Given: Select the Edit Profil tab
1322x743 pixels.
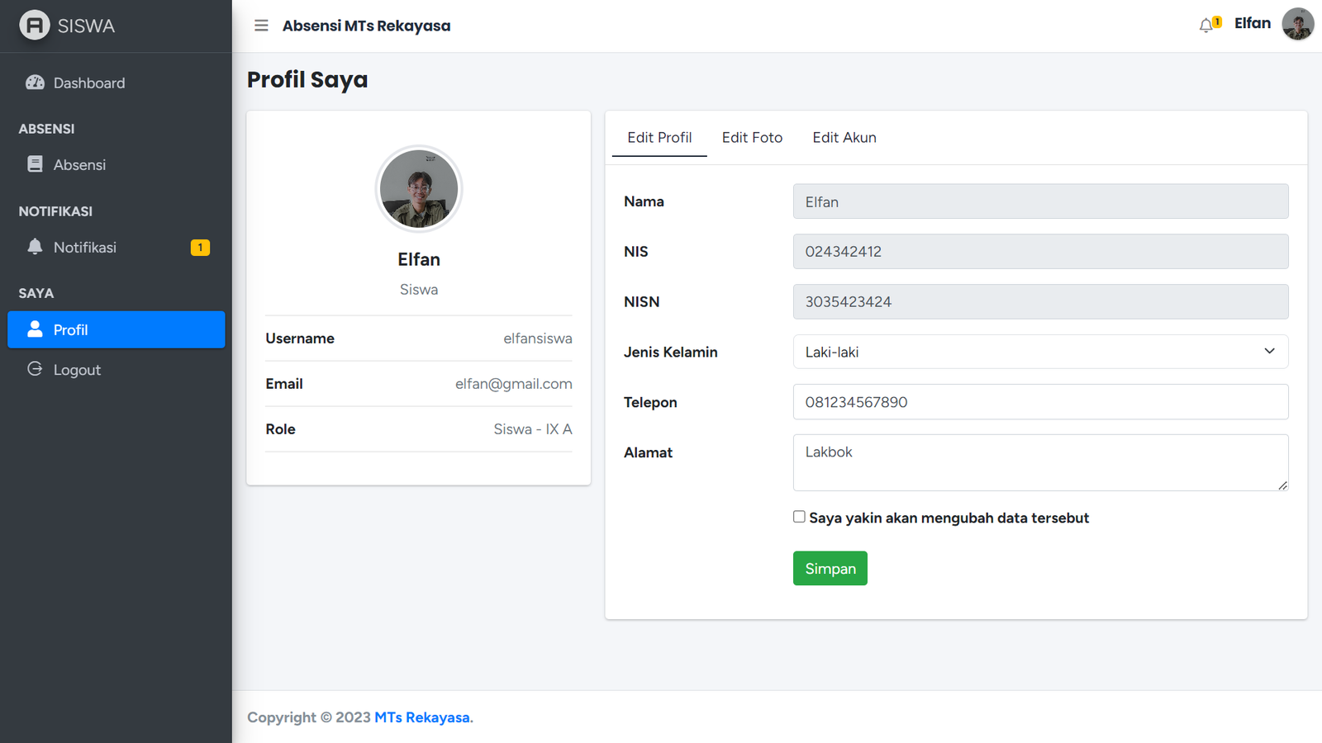Looking at the screenshot, I should (659, 138).
